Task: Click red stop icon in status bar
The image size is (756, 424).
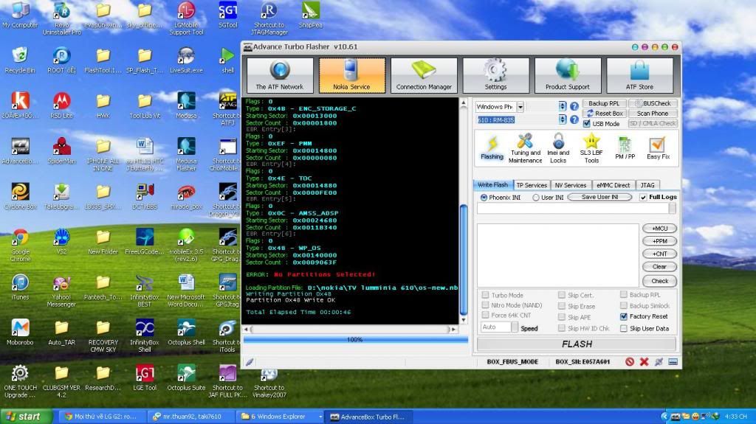Action: [630, 361]
